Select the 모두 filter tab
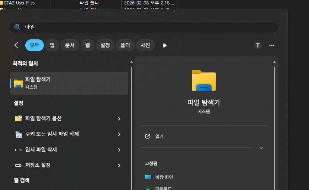Image resolution: width=309 pixels, height=190 pixels. click(x=35, y=45)
